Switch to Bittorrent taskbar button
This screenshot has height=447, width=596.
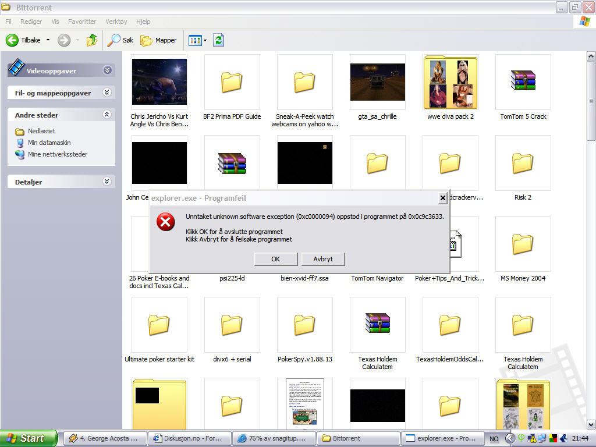pyautogui.click(x=358, y=438)
